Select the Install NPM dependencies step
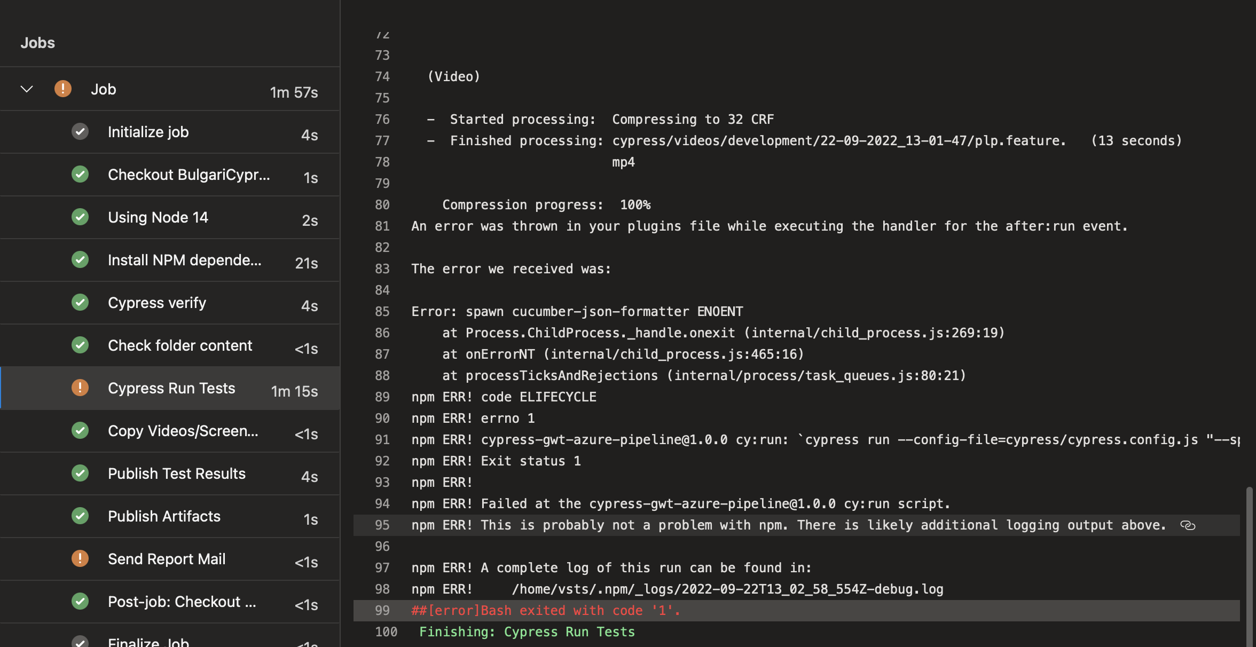The width and height of the screenshot is (1256, 647). pos(184,260)
